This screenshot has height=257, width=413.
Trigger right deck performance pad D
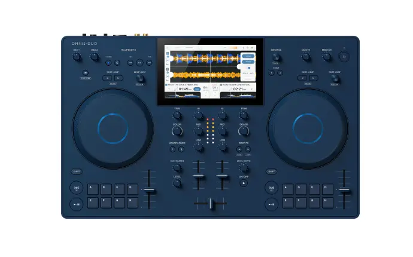pos(327,189)
